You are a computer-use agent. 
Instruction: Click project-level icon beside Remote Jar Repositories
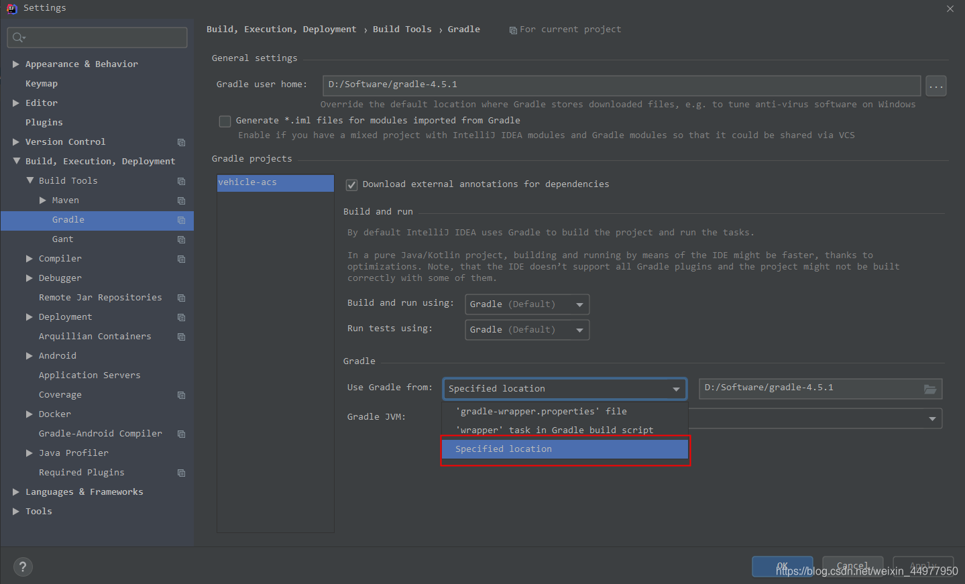point(181,298)
